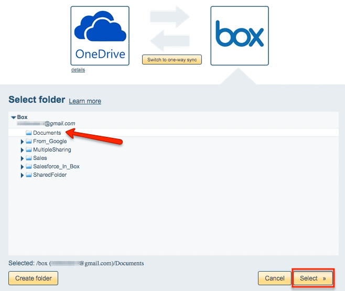Open the details link under OneDrive
Screen dimensions: 345x291
(x=78, y=70)
